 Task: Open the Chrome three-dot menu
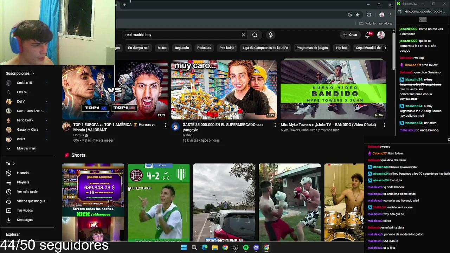click(390, 15)
